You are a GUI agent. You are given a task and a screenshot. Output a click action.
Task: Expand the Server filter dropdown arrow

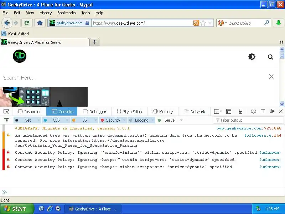pyautogui.click(x=181, y=120)
